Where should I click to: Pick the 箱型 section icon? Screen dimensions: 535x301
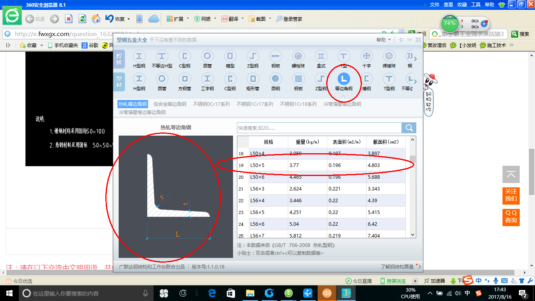[230, 56]
